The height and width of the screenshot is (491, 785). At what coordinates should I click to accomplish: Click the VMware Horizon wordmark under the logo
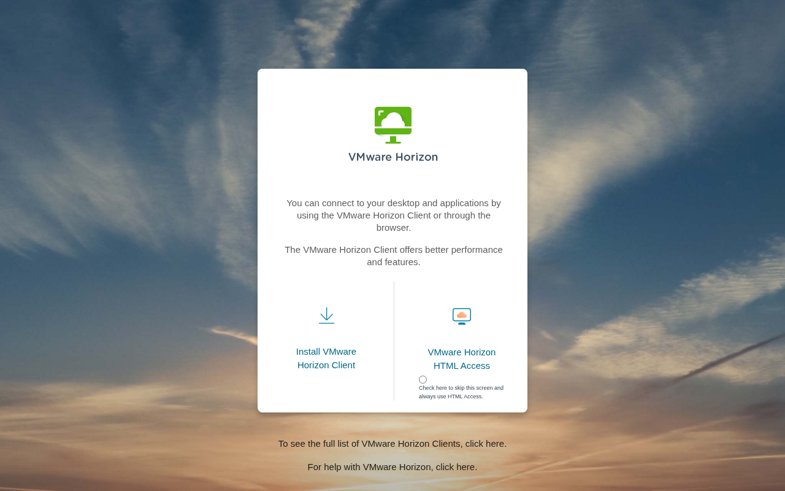(x=393, y=157)
